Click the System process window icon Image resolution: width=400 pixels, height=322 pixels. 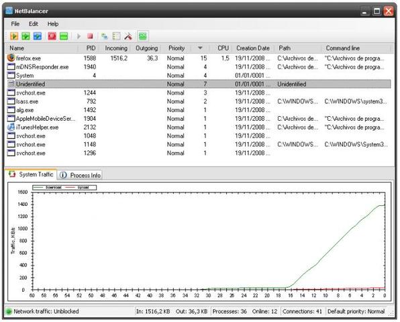(x=11, y=75)
